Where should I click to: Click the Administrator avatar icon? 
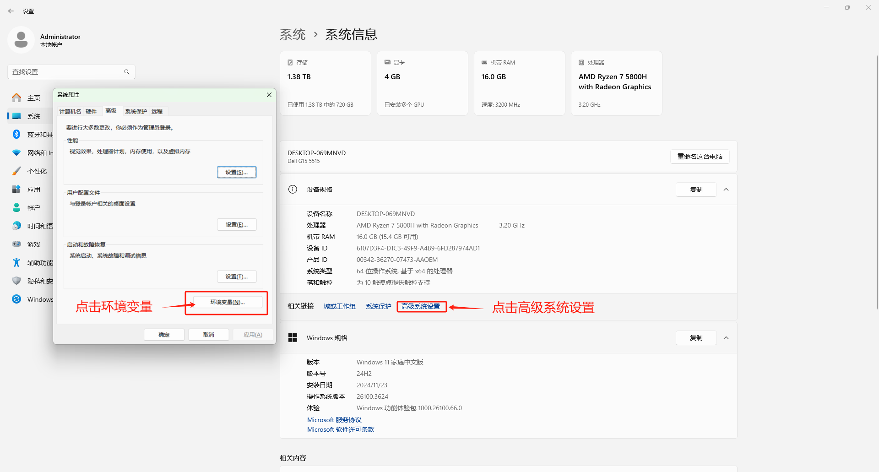tap(21, 40)
